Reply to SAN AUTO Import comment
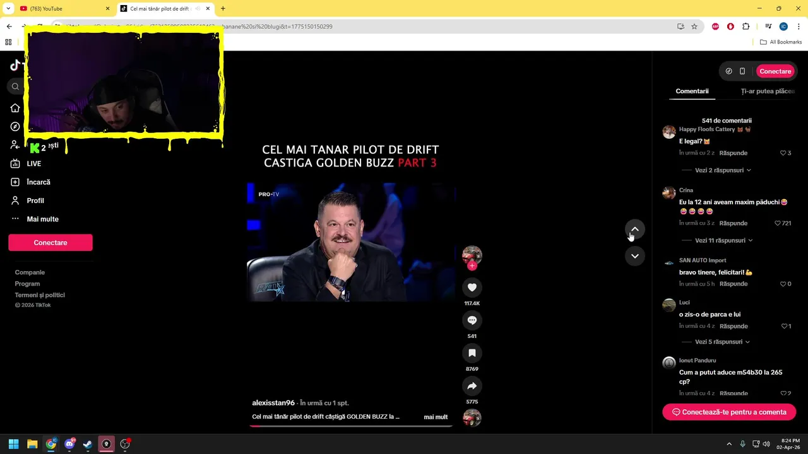This screenshot has height=454, width=808. click(733, 284)
